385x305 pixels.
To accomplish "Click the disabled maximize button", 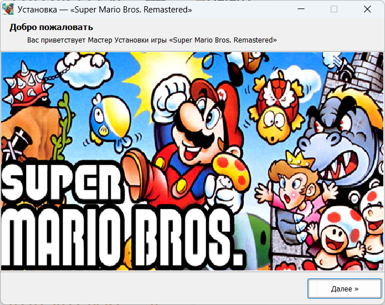I will [334, 9].
